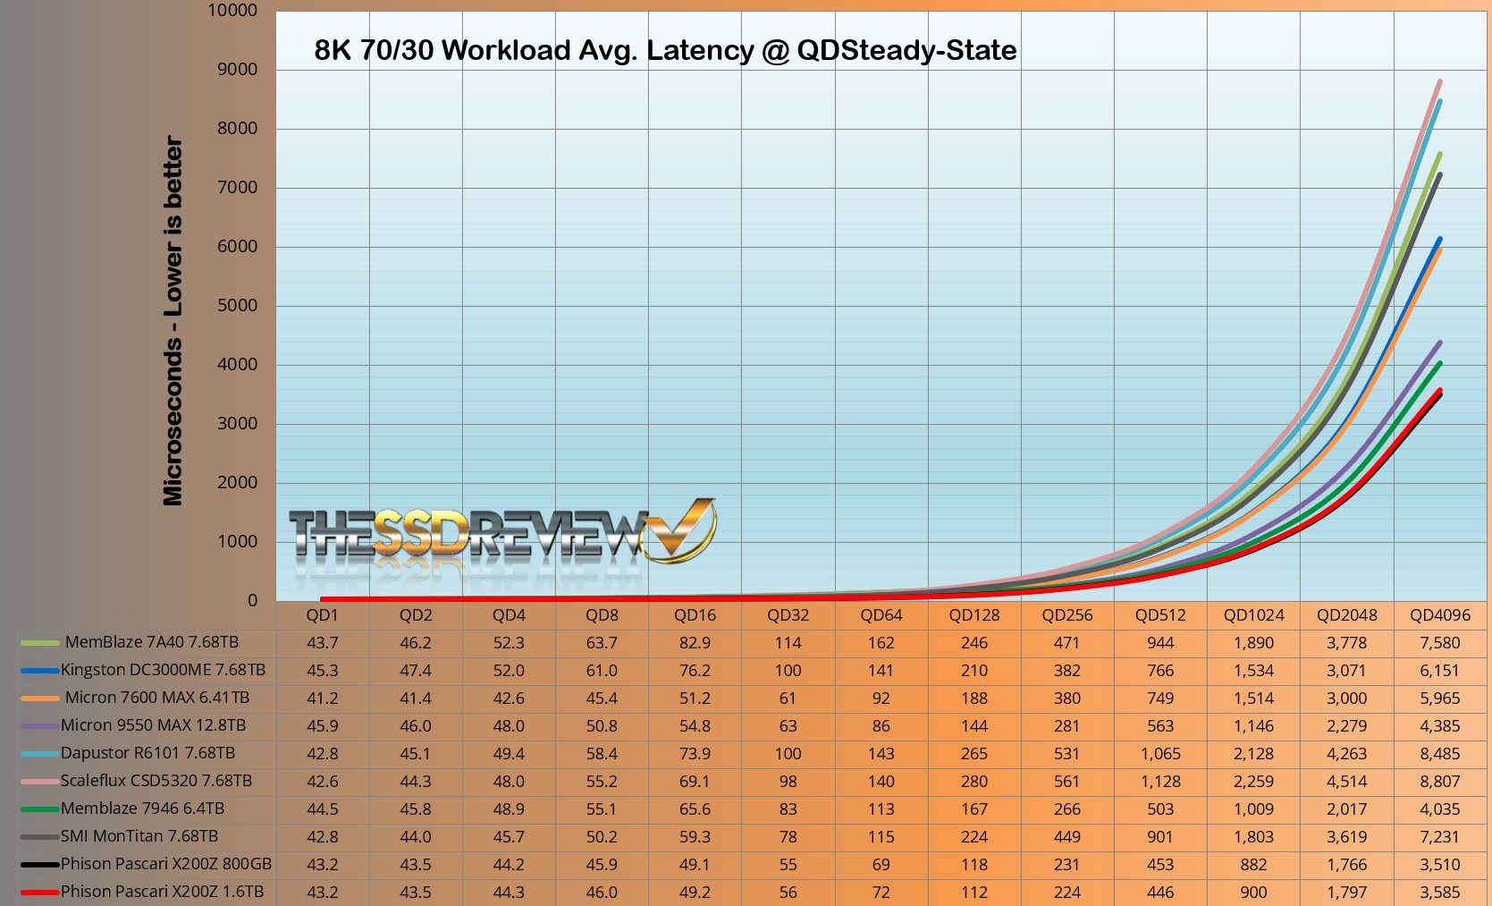Select Micron 7600 MAX's QD2048 value 3,000
1492x906 pixels.
(1346, 699)
